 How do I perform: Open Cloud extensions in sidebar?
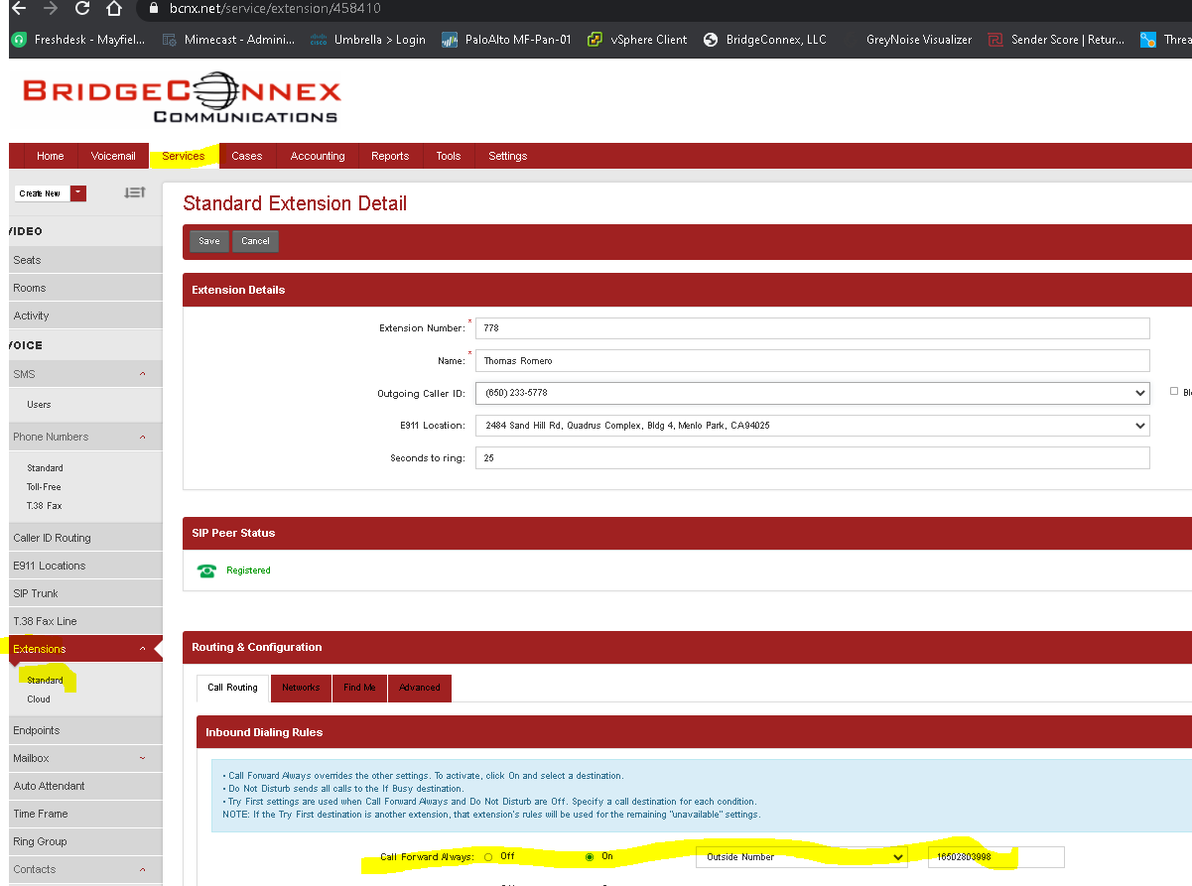coord(38,699)
